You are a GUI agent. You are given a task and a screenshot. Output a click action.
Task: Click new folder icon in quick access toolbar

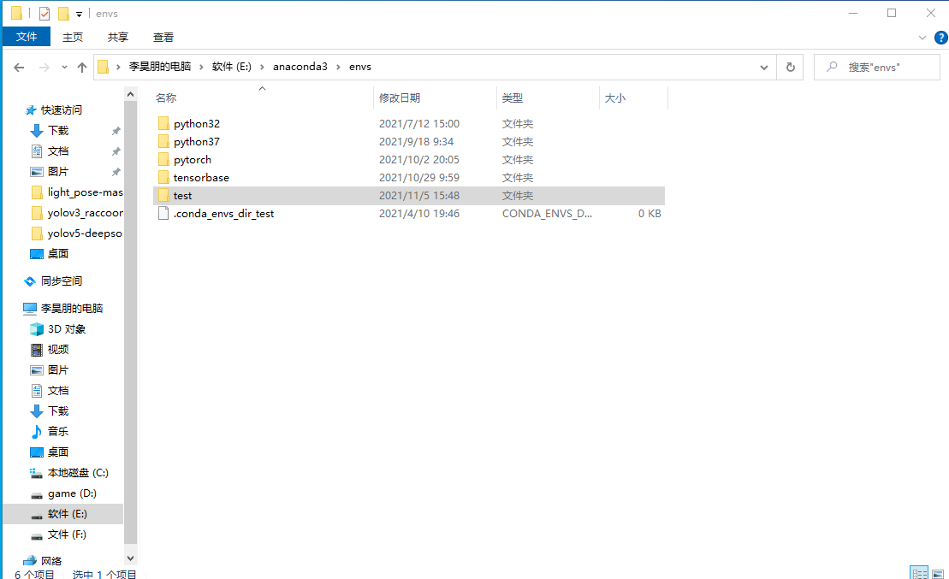[x=63, y=14]
